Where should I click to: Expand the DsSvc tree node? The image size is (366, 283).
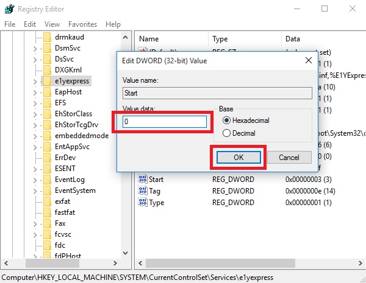click(35, 60)
